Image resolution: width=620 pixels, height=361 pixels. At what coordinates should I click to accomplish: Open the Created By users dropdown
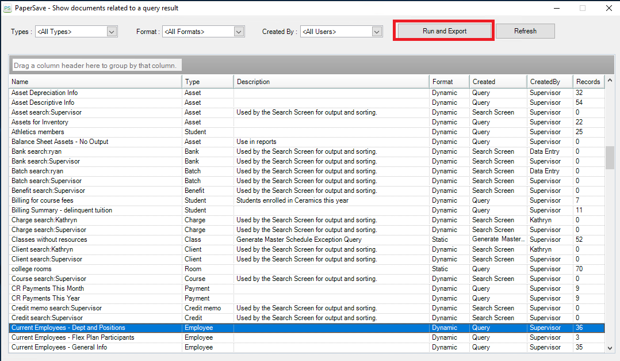[377, 32]
